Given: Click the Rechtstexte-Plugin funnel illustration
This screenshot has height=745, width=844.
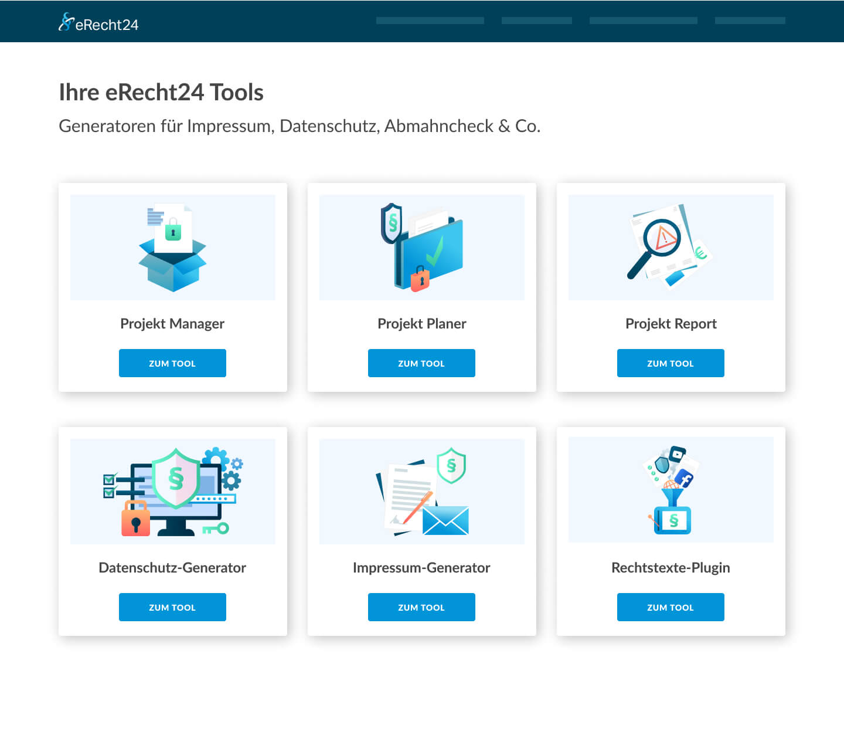Looking at the screenshot, I should (671, 490).
